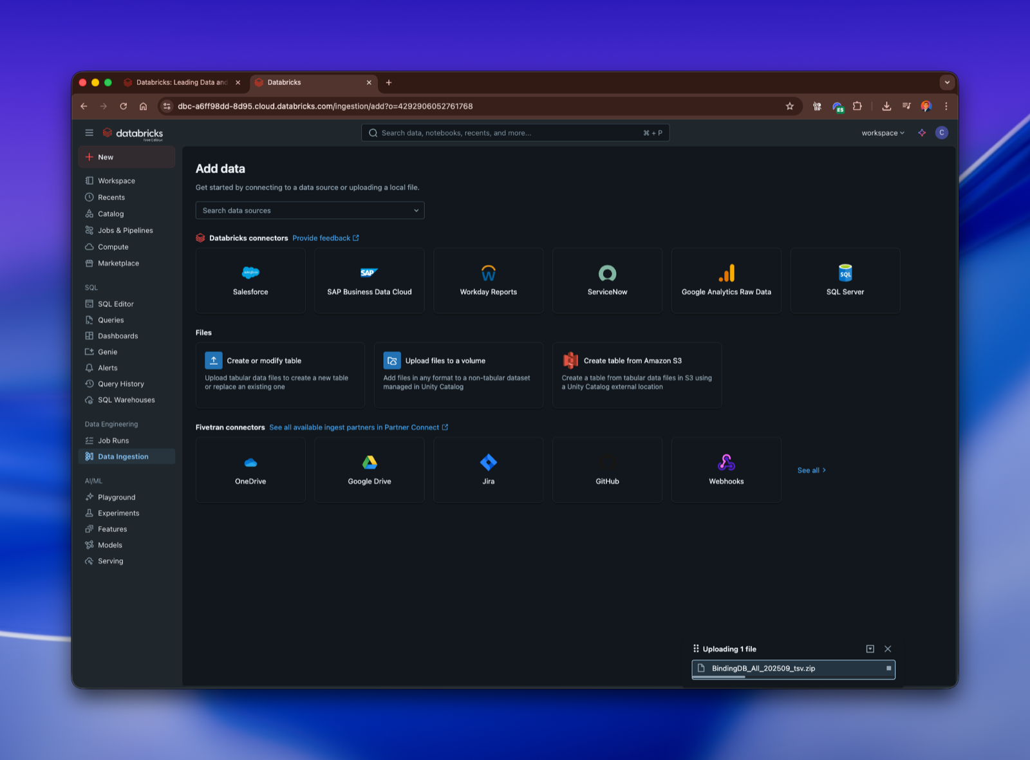Click Upload files to a volume card
The height and width of the screenshot is (760, 1030).
coord(458,375)
